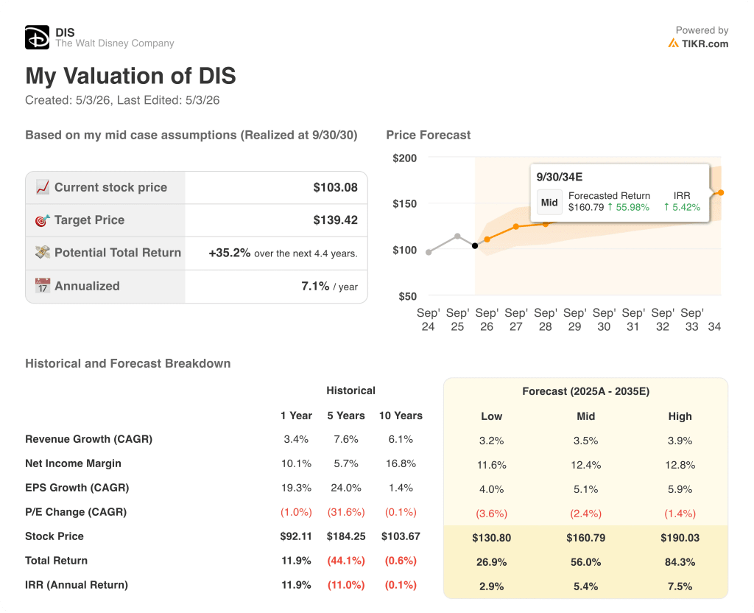Click Net Income Margin row label

(x=73, y=463)
